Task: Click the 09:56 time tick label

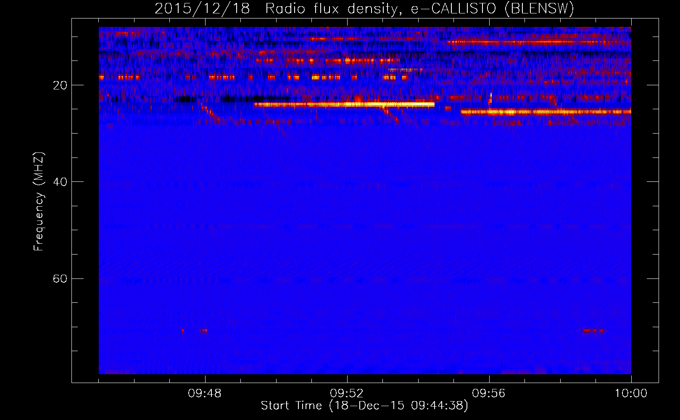Action: (x=489, y=394)
